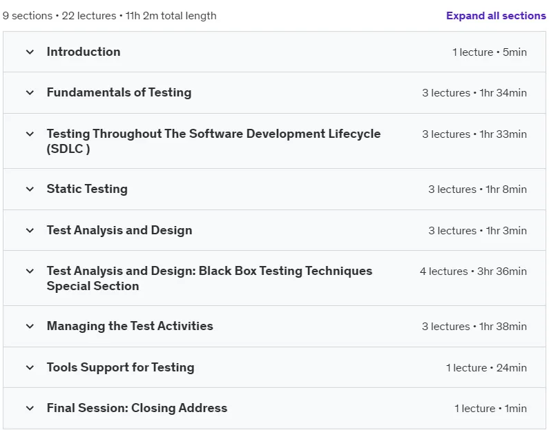Click chevron next to Test Analysis and Design
This screenshot has height=430, width=549.
30,231
